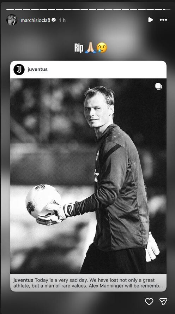Open marchisiocla8's profile picture
175x314 pixels.
(12, 20)
